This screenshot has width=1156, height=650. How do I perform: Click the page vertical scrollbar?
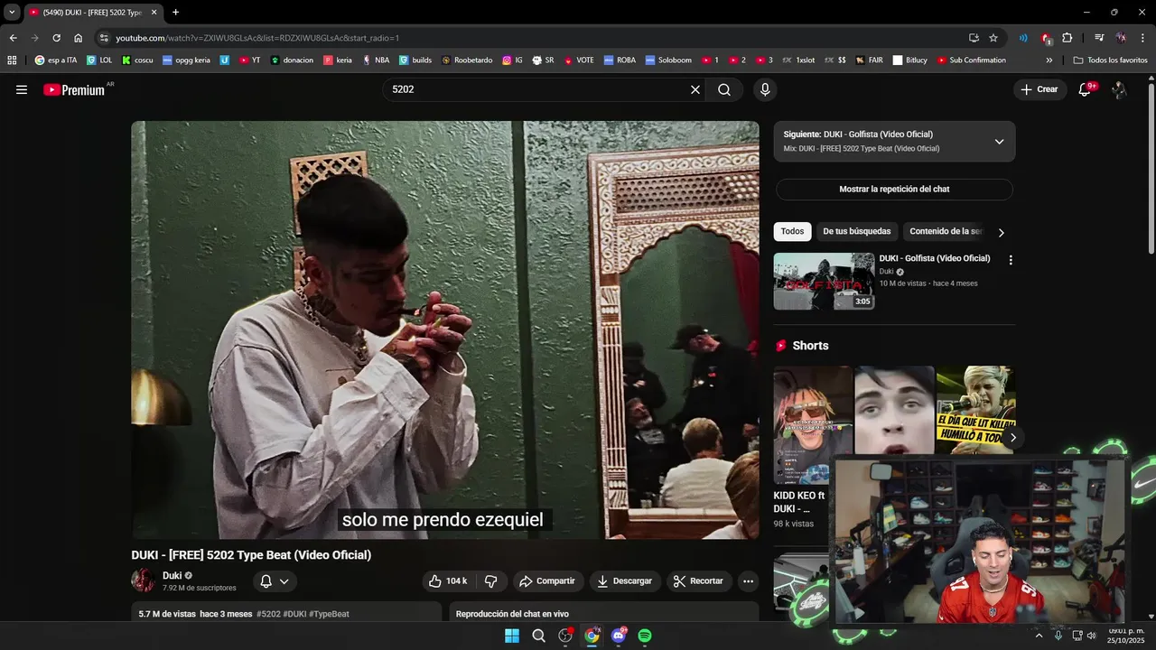pos(1151,167)
